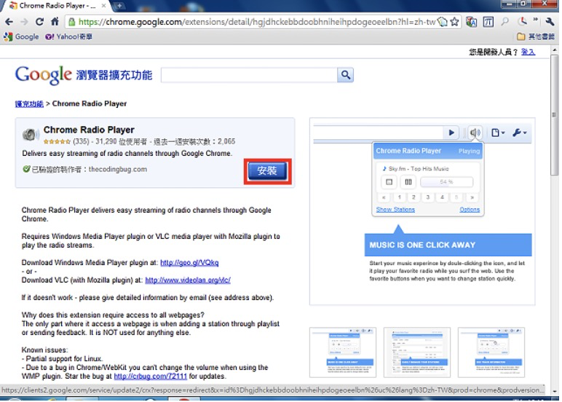562x402 pixels.
Task: Click the text tool extension icon in toolbar
Action: pyautogui.click(x=488, y=22)
